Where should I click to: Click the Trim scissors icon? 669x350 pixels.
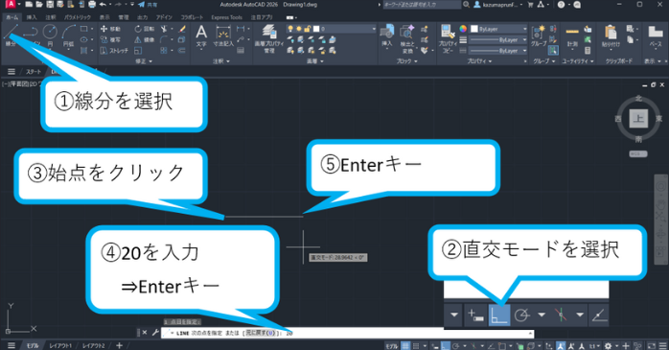[x=164, y=29]
